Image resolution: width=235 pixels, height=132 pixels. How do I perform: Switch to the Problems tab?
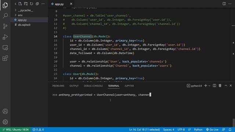58,86
